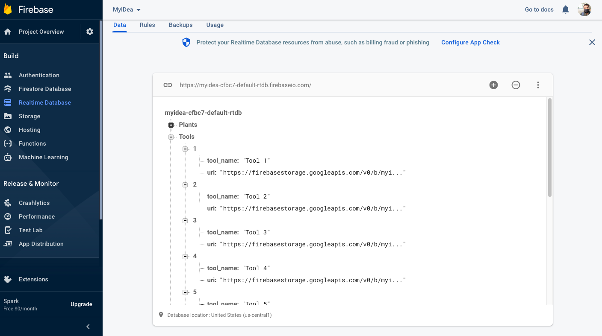Image resolution: width=602 pixels, height=336 pixels.
Task: Copy database URL link icon
Action: tap(168, 85)
